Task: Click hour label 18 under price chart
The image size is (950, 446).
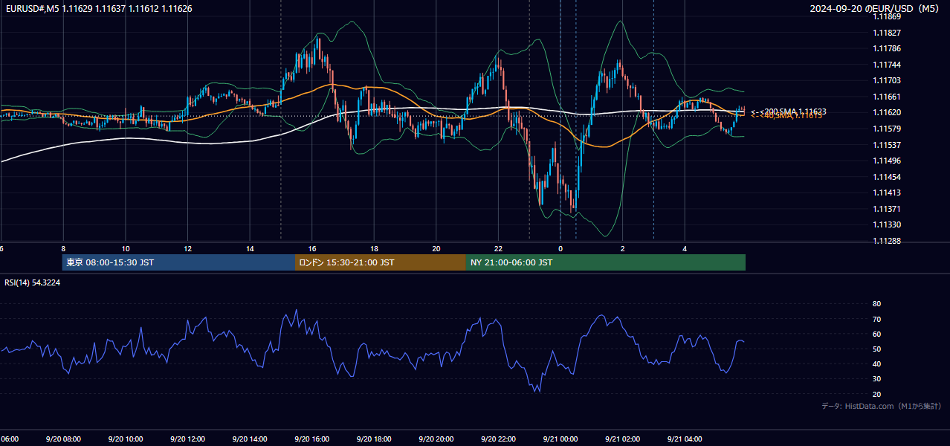Action: click(x=375, y=248)
